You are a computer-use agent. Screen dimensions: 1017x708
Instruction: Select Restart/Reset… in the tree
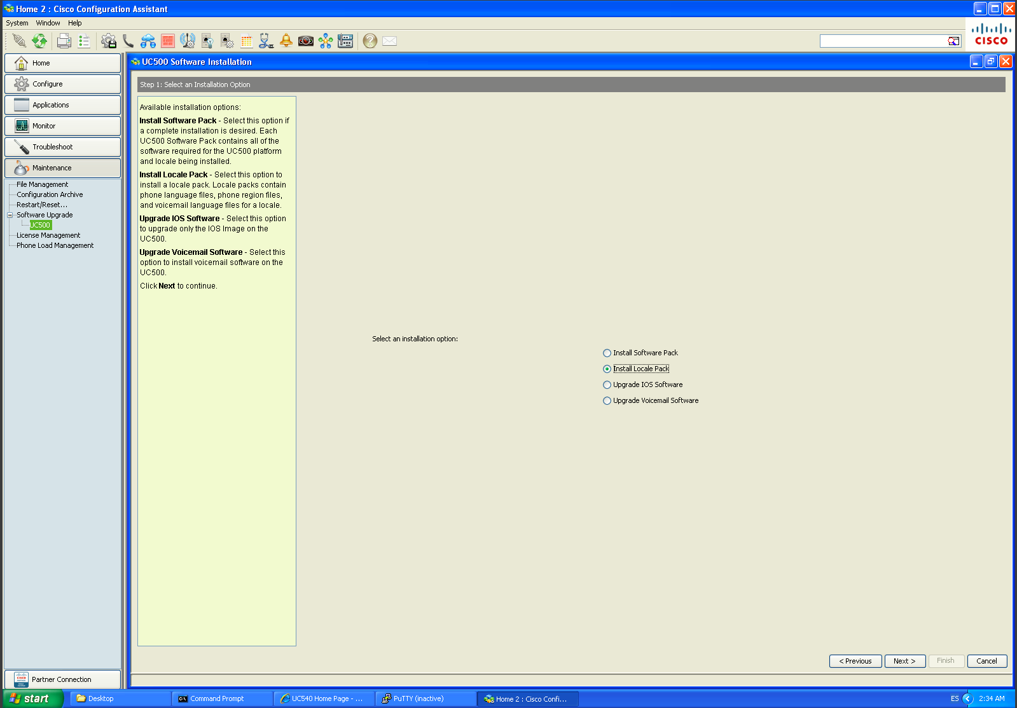pyautogui.click(x=42, y=205)
